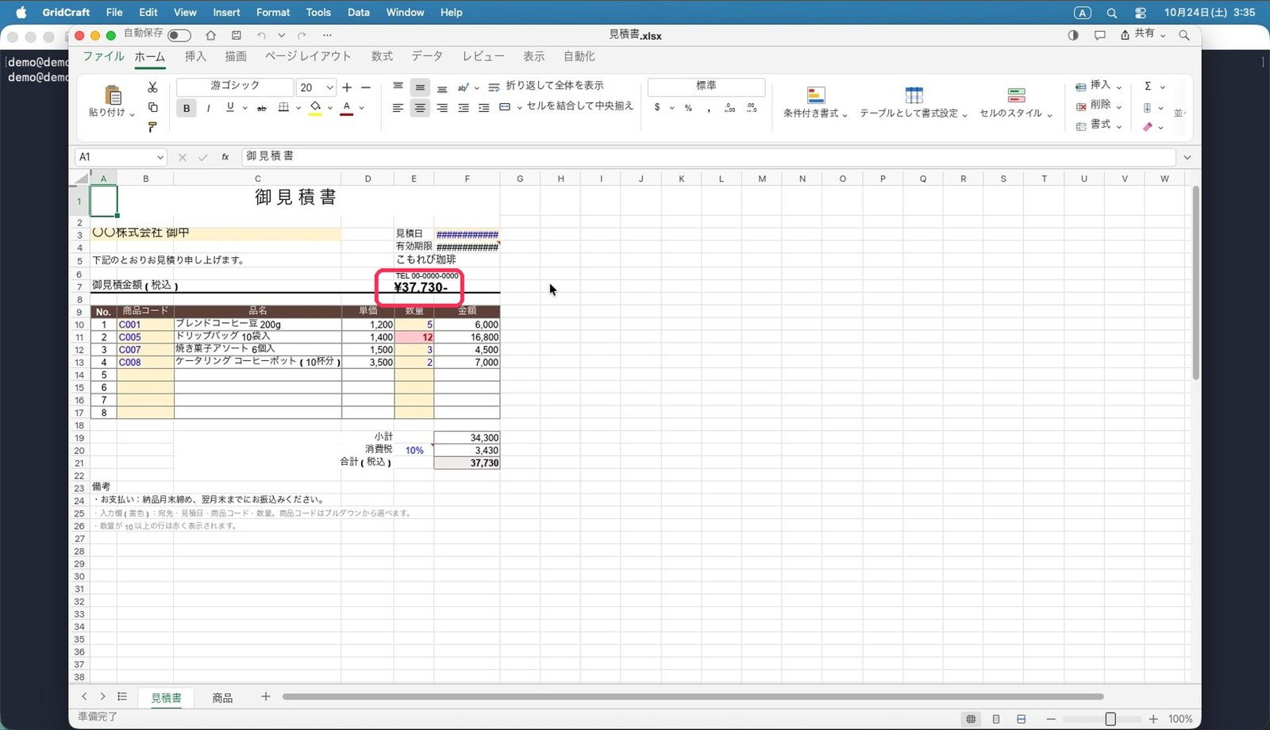Open the 挿入 ribbon tab
The width and height of the screenshot is (1270, 730).
coord(195,56)
